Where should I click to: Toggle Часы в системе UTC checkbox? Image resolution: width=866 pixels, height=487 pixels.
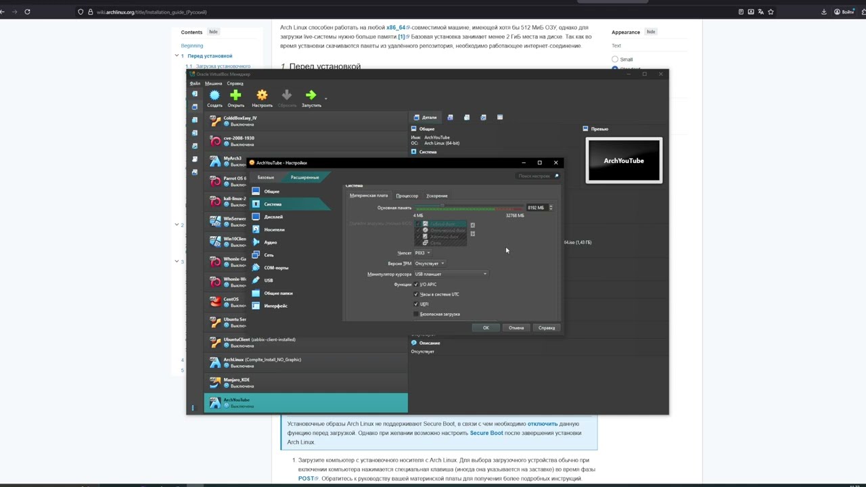(416, 294)
